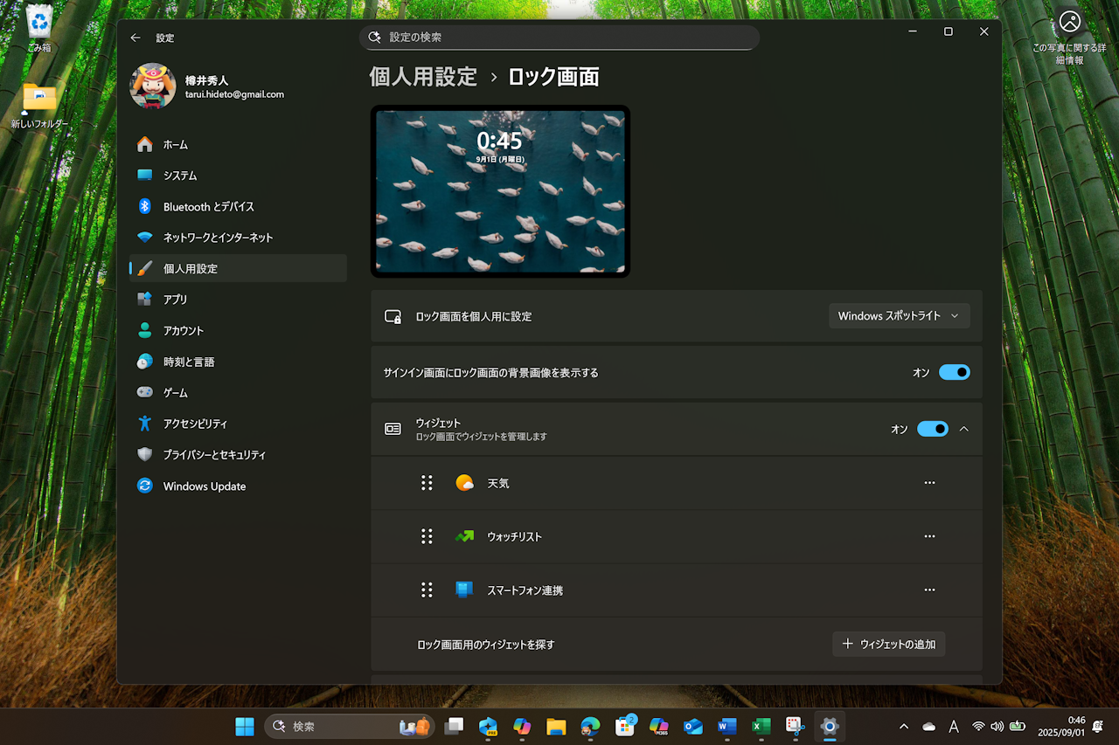Image resolution: width=1119 pixels, height=745 pixels.
Task: Open more options for the 天気 (Weather) widget
Action: (929, 482)
